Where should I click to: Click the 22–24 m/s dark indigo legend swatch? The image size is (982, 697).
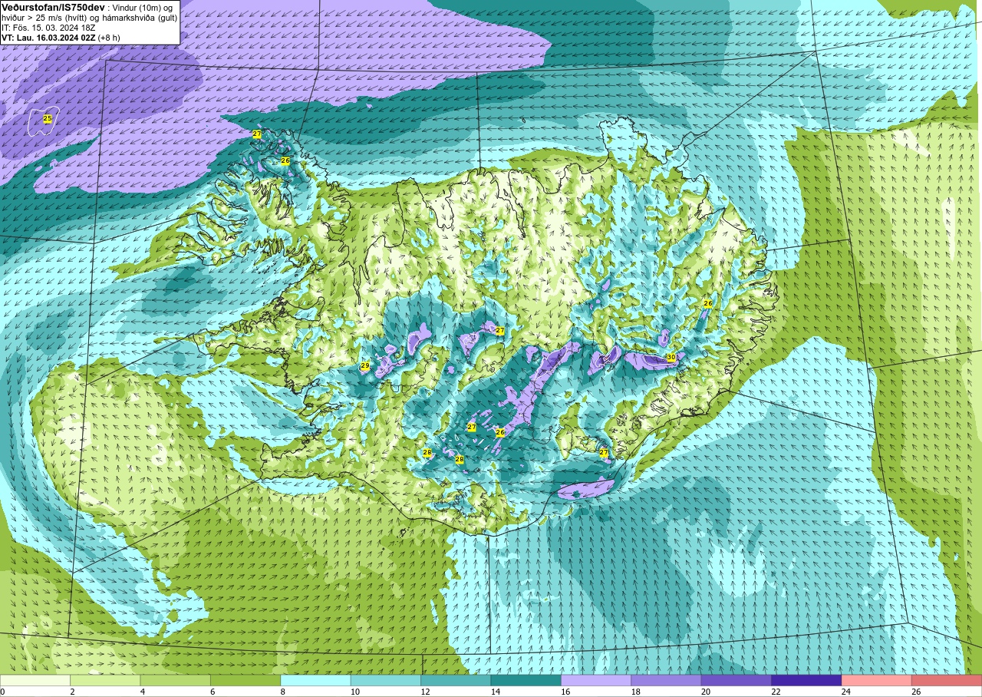[806, 680]
